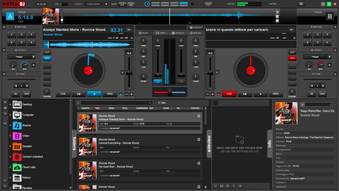Image resolution: width=339 pixels, height=191 pixels.
Task: Select Cancel Everything - Ronnie Wood track
Action: click(x=140, y=146)
